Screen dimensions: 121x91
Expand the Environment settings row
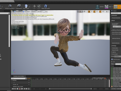point(111,54)
